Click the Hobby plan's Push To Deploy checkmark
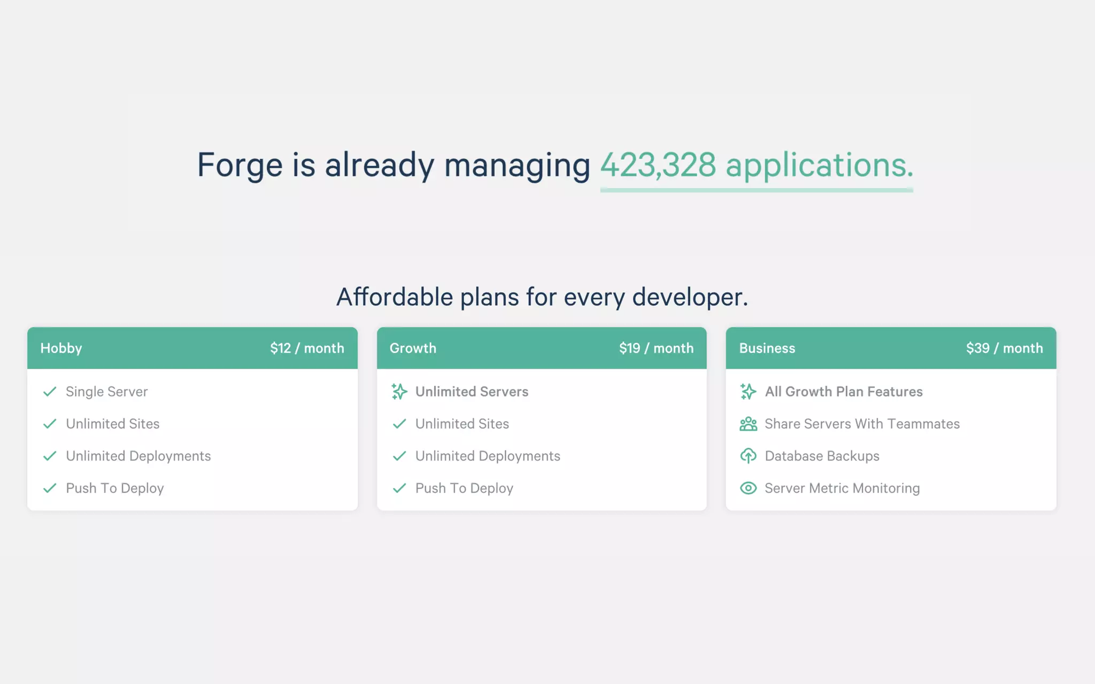 click(50, 488)
